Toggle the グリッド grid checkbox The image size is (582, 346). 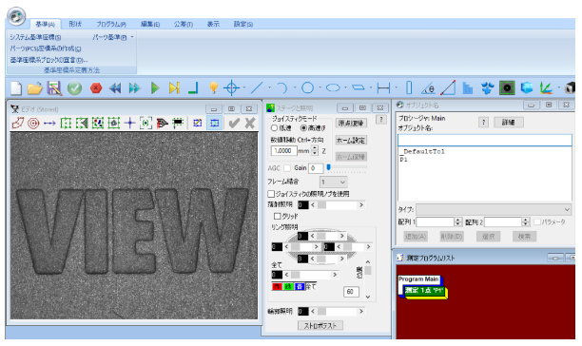tap(277, 216)
